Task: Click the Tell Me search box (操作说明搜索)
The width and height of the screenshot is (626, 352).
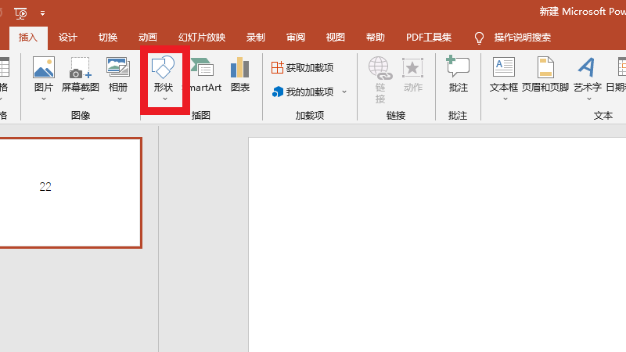Action: click(x=522, y=38)
